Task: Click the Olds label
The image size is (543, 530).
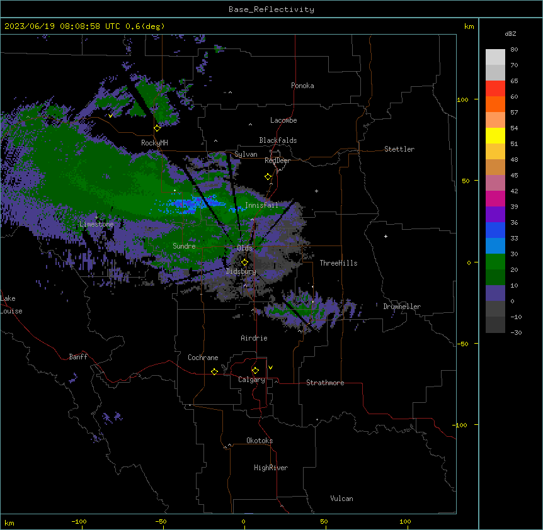Action: pyautogui.click(x=244, y=248)
